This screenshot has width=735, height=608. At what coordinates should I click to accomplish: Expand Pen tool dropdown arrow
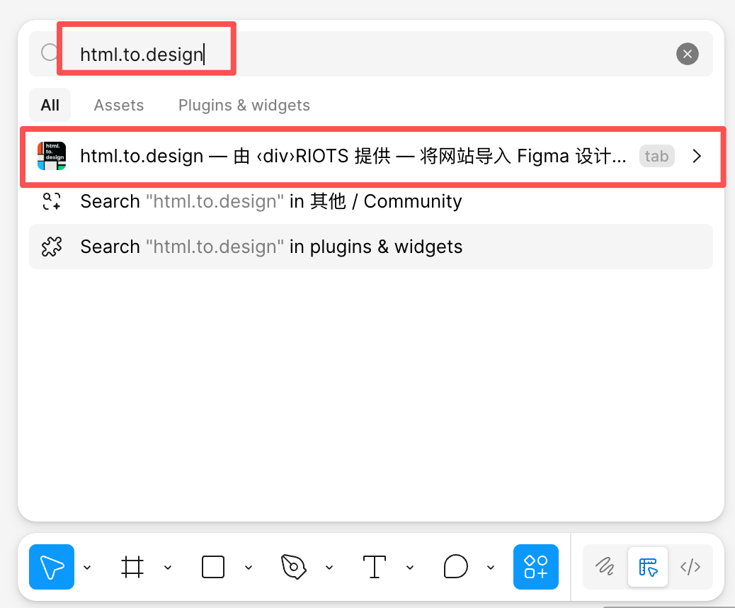pyautogui.click(x=329, y=568)
